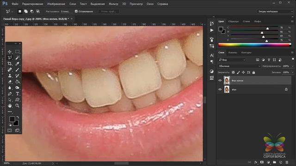The height and width of the screenshot is (166, 296).
Task: Select the Path Selection tool
Action: click(x=10, y=100)
